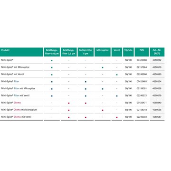Click article number 4550528

[157, 88]
